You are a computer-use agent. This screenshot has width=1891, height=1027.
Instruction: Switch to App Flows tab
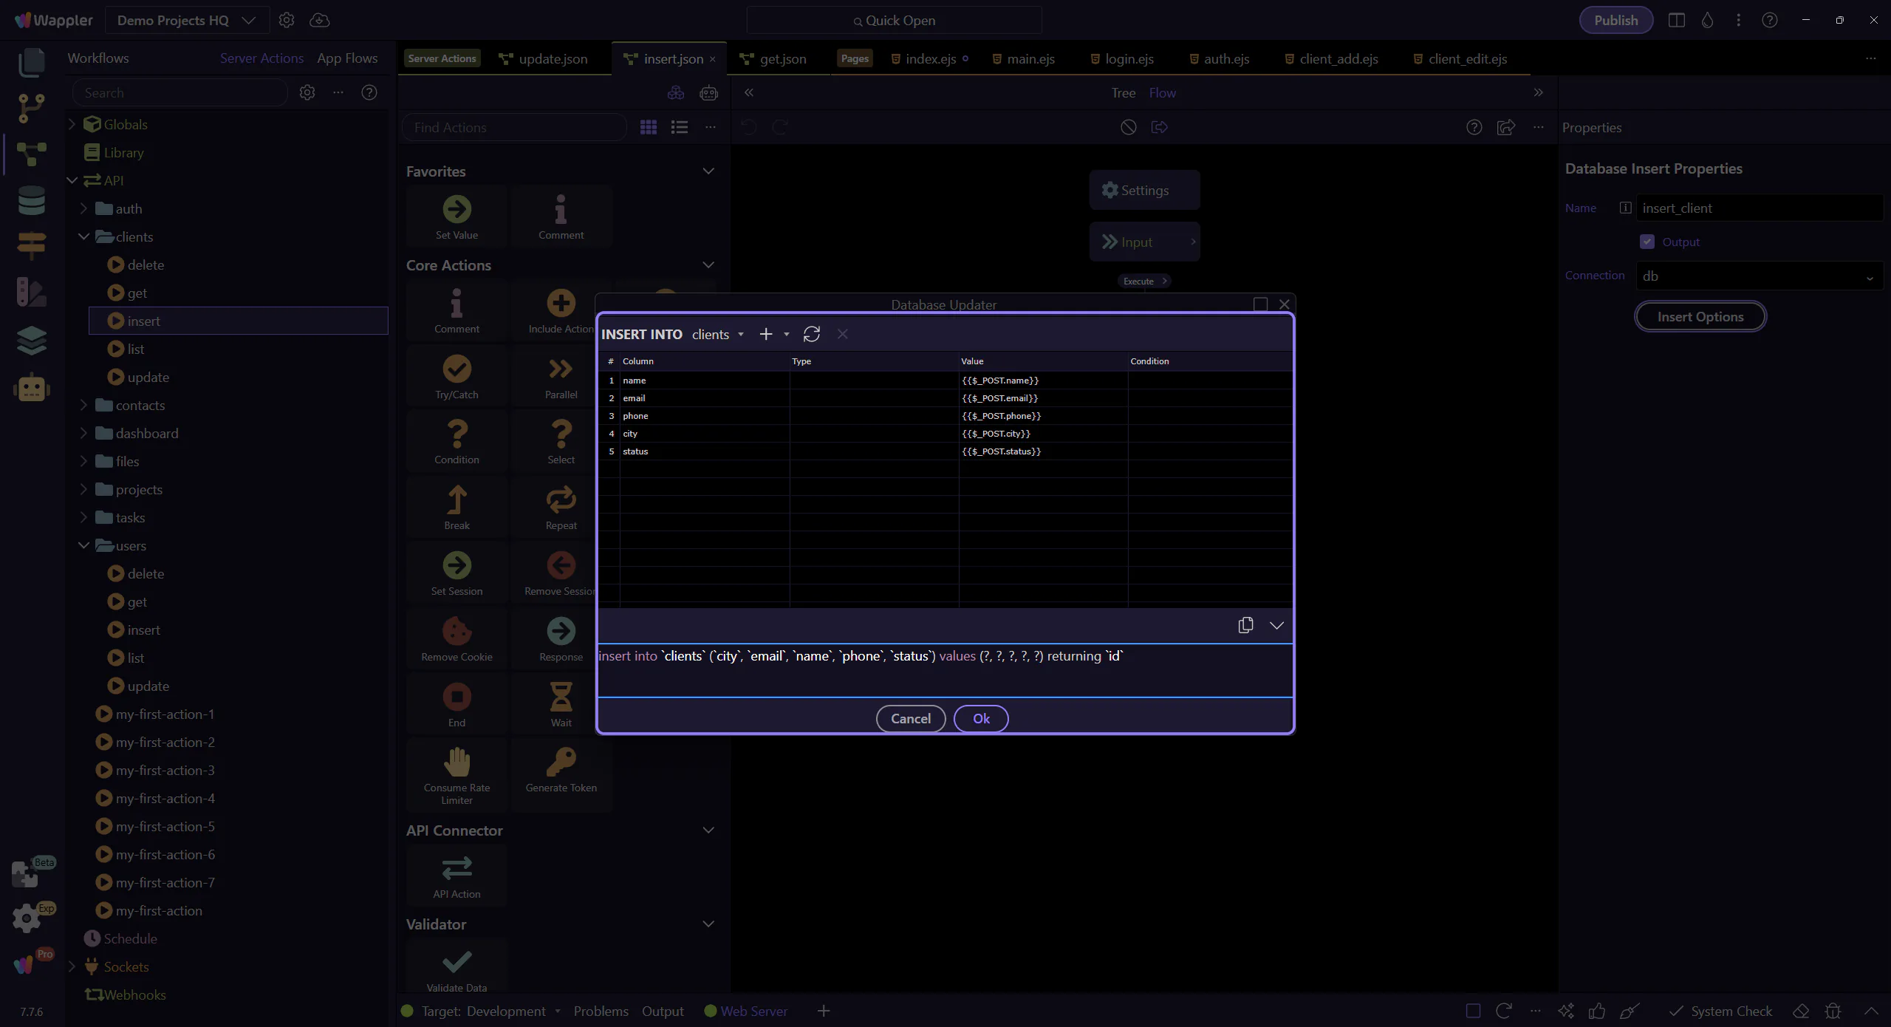click(x=347, y=58)
